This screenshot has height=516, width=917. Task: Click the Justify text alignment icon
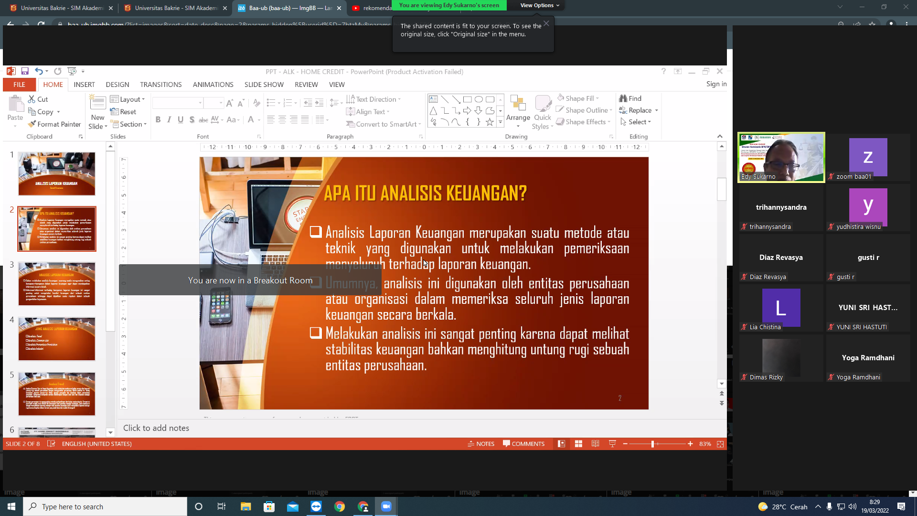(x=305, y=119)
